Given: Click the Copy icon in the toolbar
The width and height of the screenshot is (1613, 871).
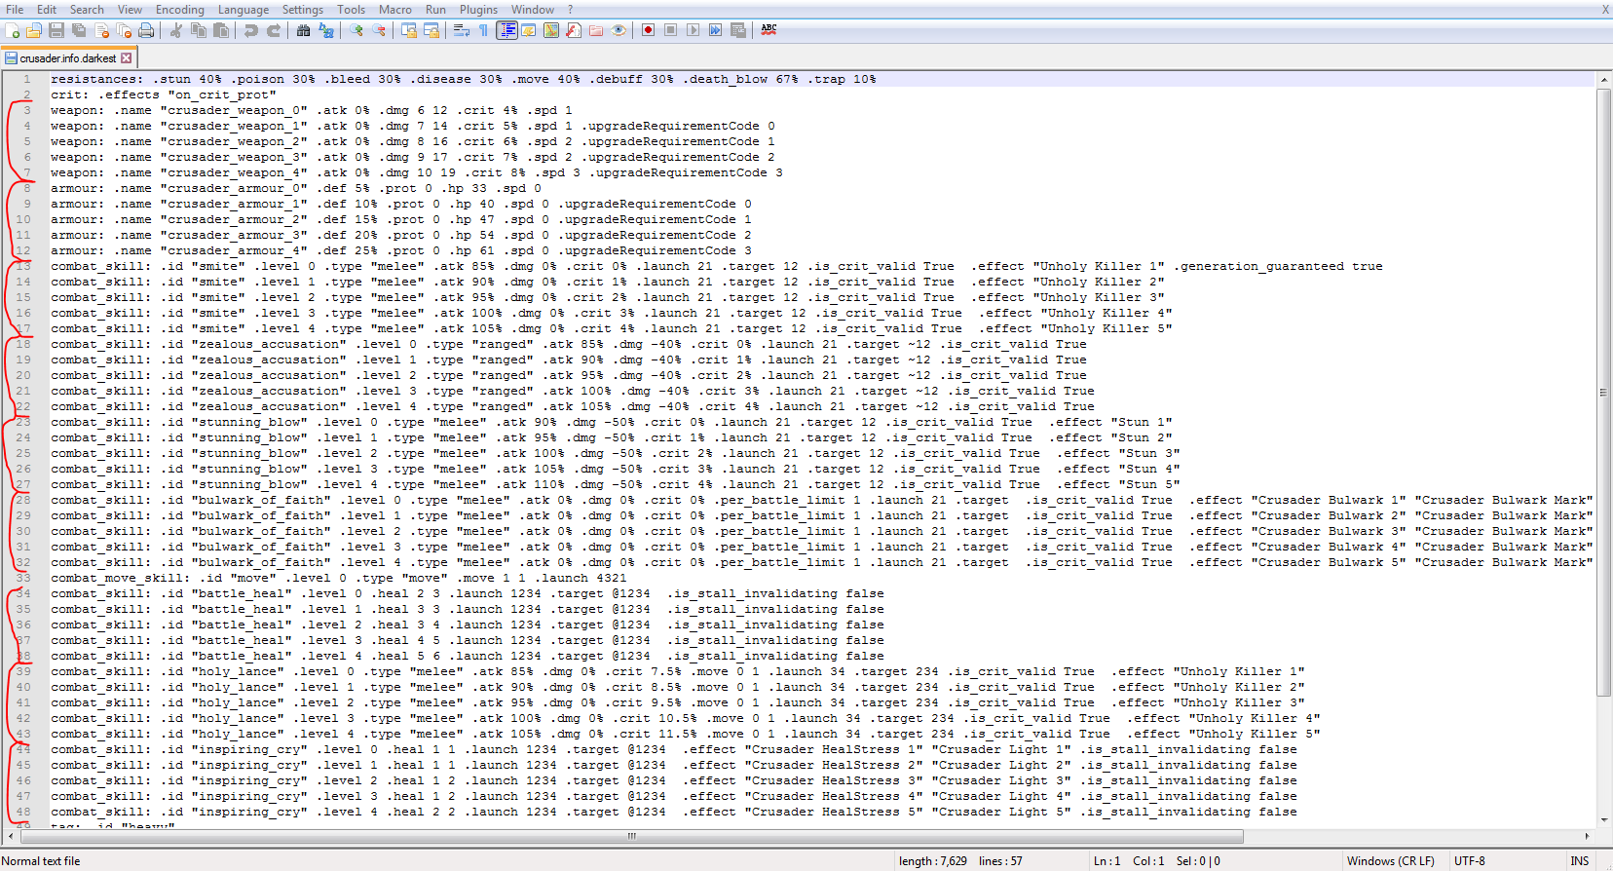Looking at the screenshot, I should point(199,30).
